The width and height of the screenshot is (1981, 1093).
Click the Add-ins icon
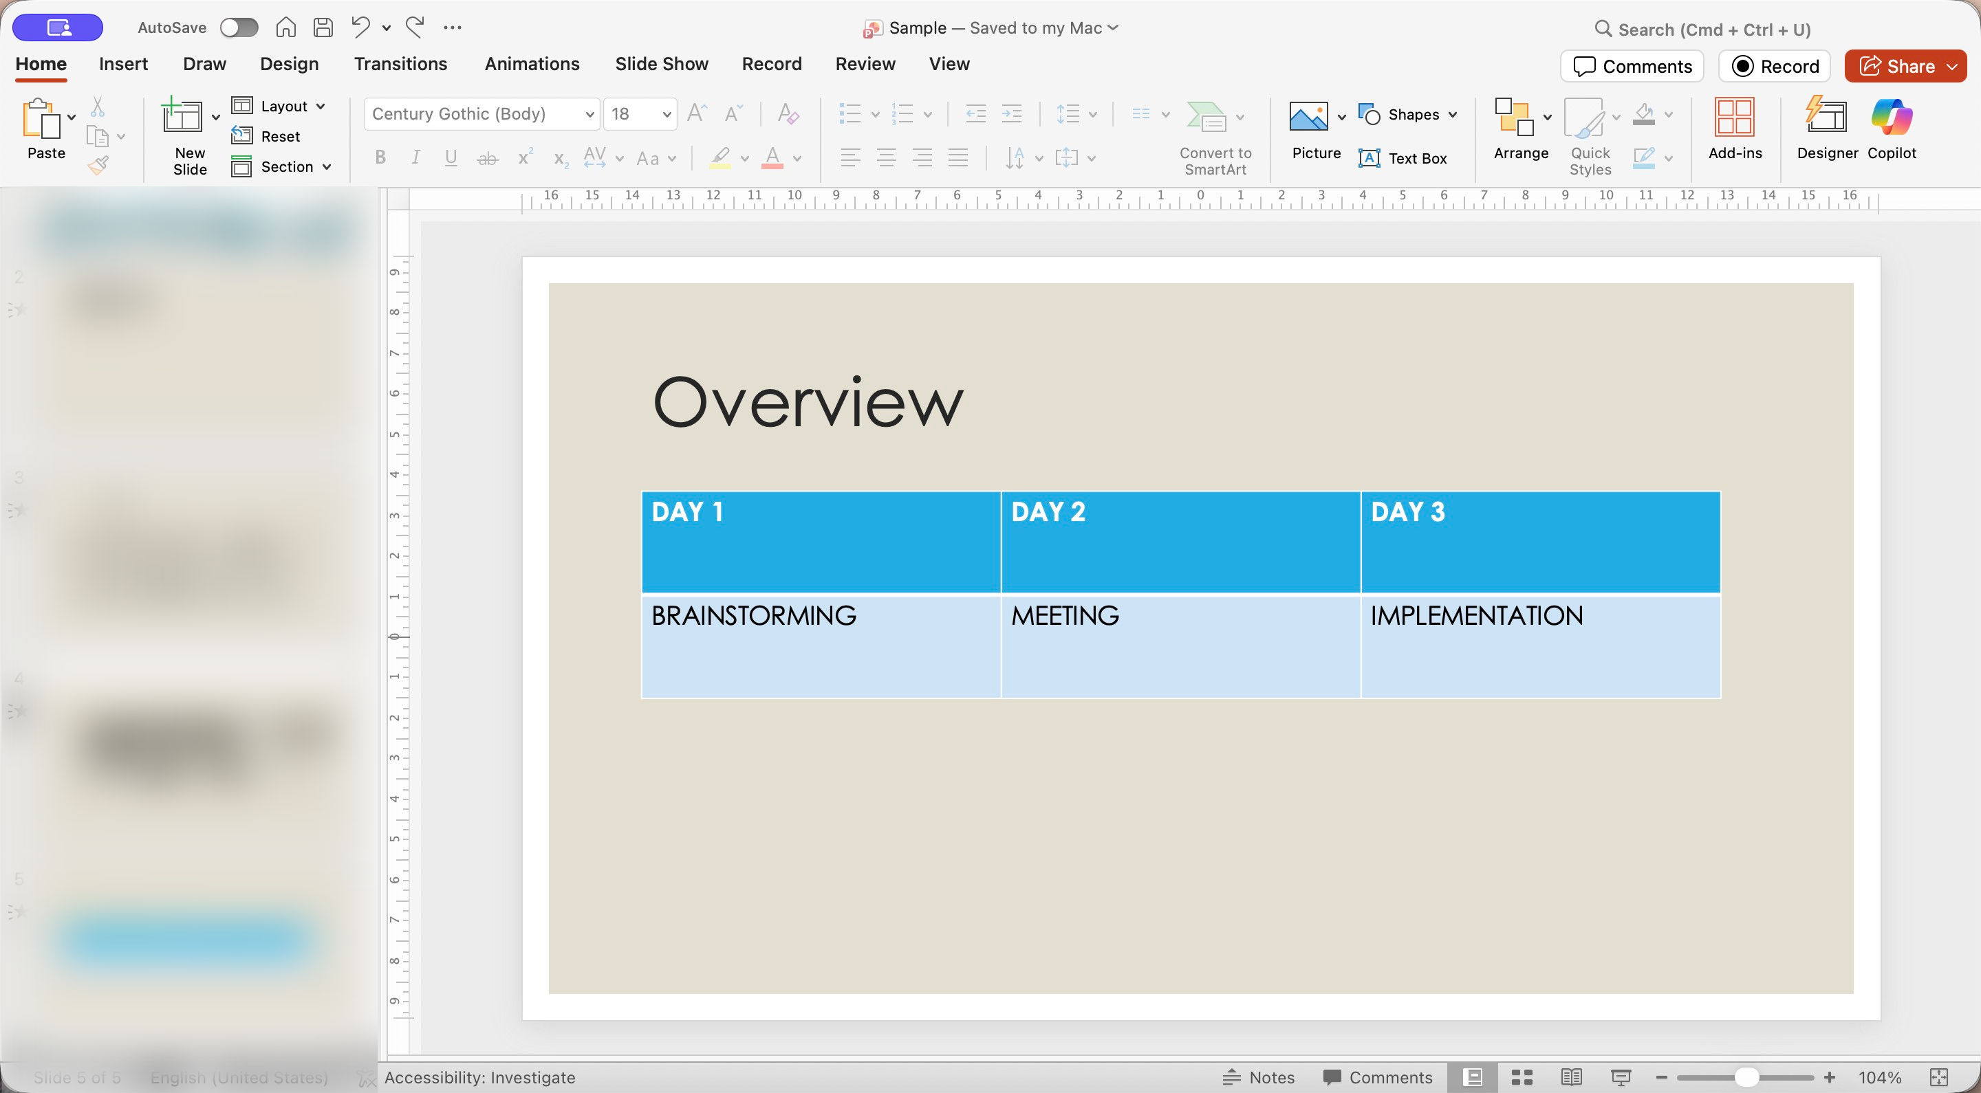1734,128
